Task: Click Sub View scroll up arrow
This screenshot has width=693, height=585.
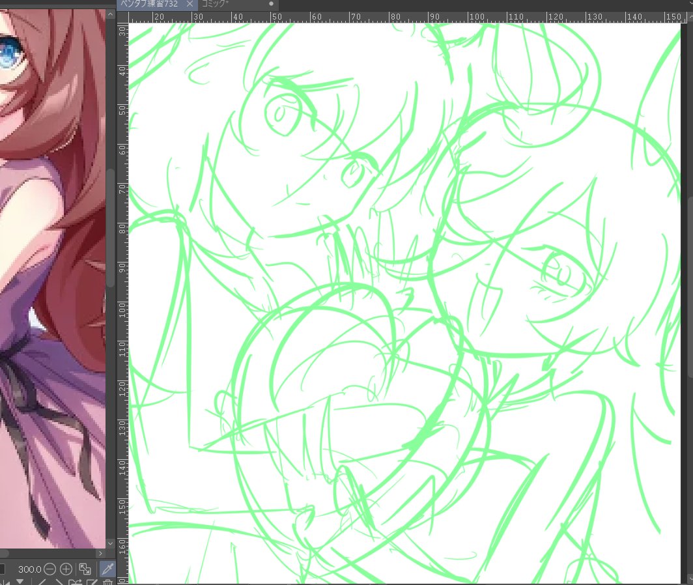Action: tap(111, 14)
